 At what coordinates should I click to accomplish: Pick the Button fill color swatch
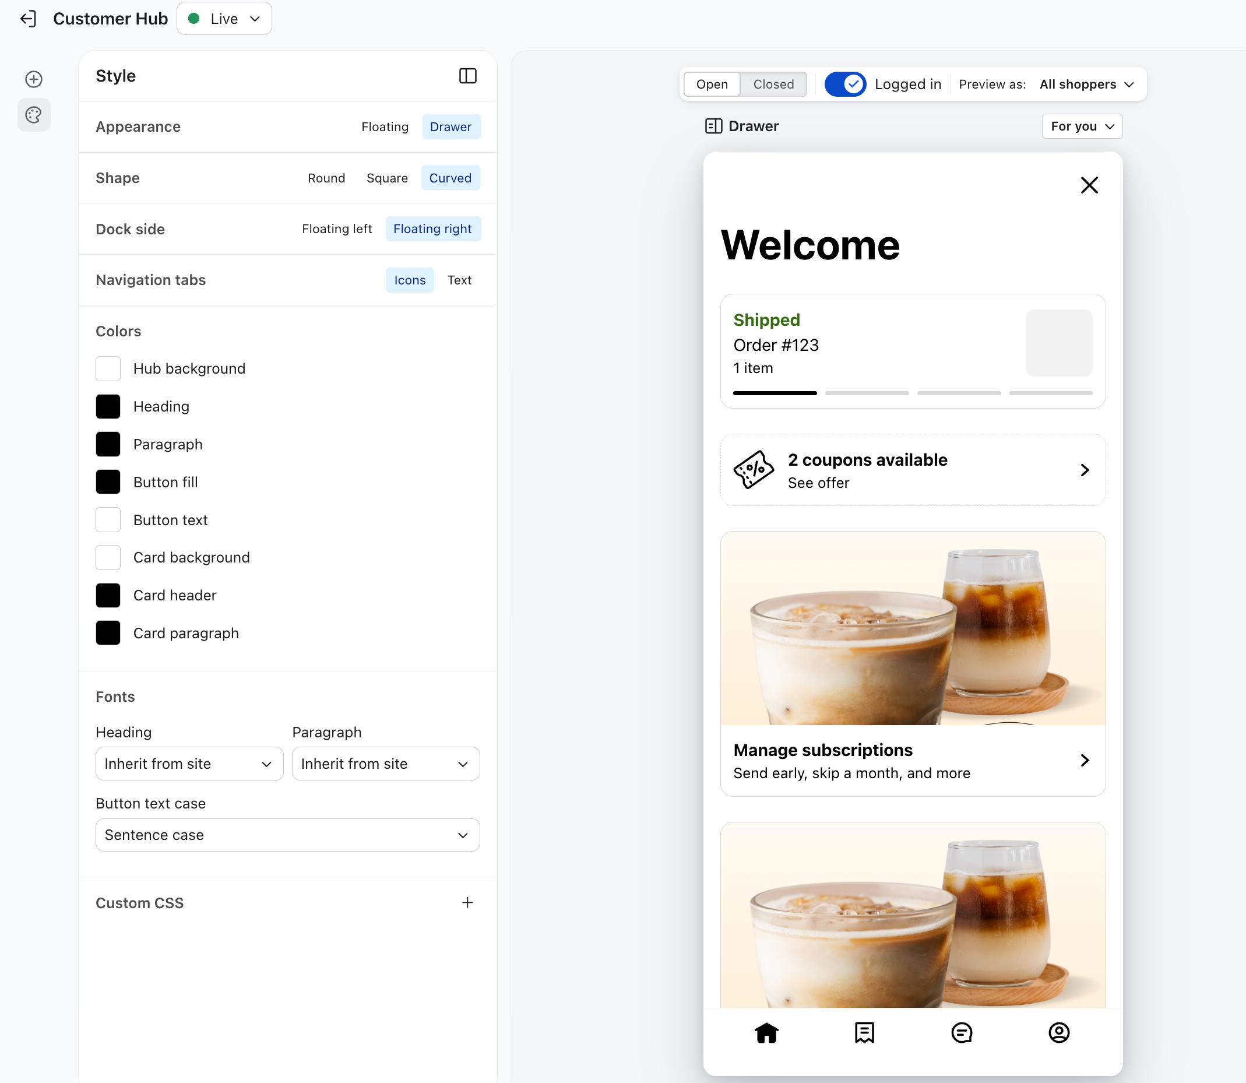tap(108, 482)
